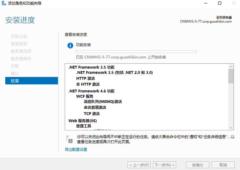Click the down arrow of the feature list scrollbar
240x170 pixels.
(x=231, y=128)
